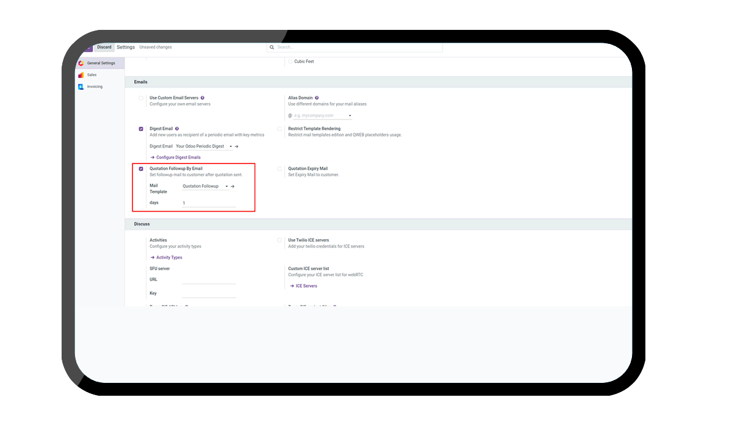
Task: Click the help icon beside Digest Email
Action: (x=177, y=129)
